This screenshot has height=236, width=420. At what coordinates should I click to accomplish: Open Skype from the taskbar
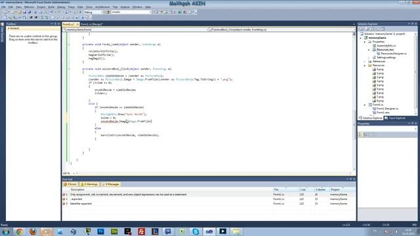click(196, 231)
